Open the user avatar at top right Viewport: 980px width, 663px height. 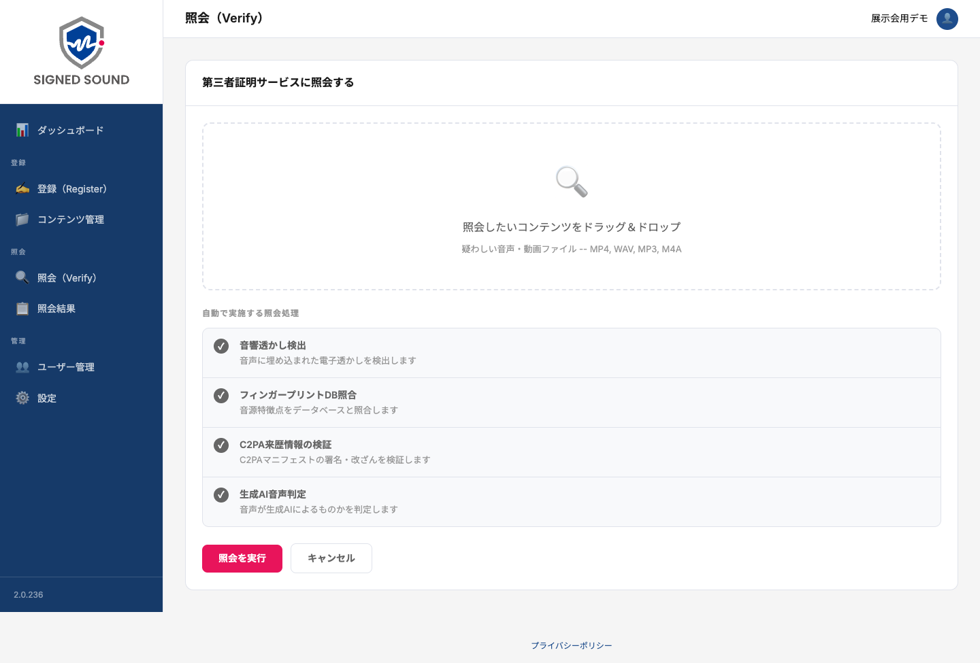pyautogui.click(x=947, y=18)
